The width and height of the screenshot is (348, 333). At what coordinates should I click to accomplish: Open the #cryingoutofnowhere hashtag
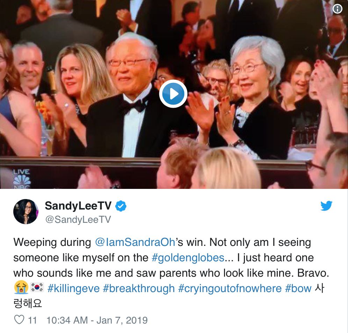(x=230, y=288)
